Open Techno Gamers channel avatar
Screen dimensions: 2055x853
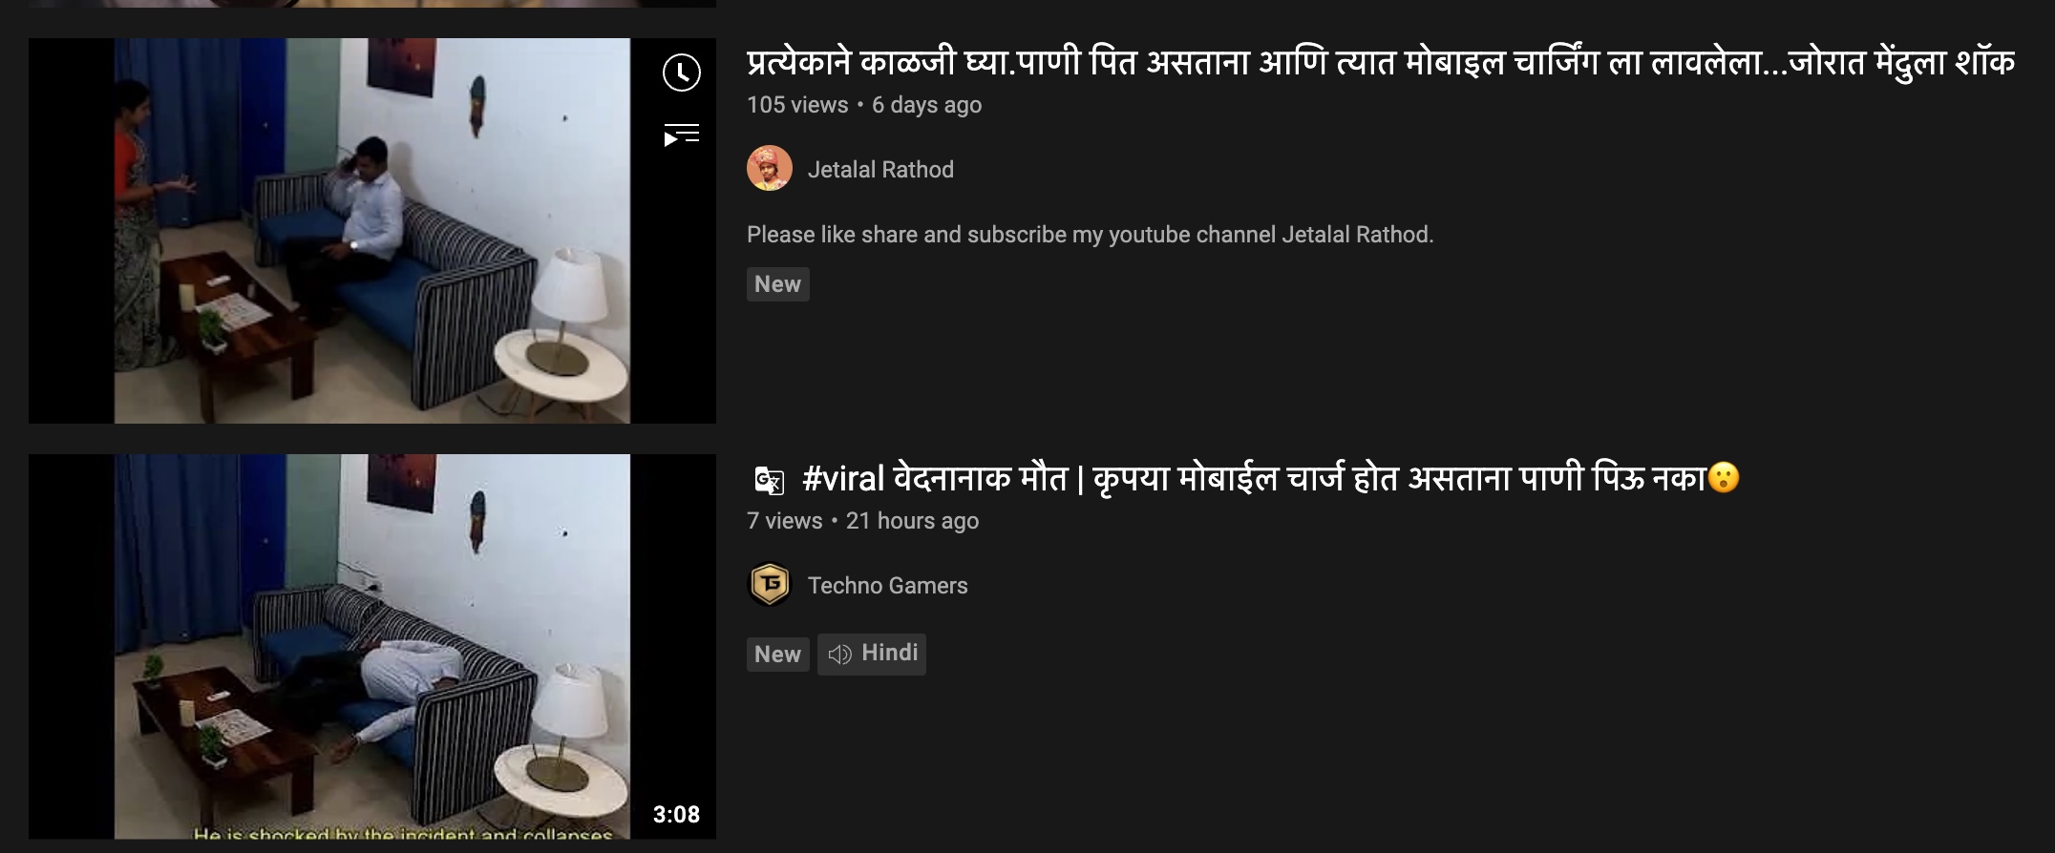(770, 585)
